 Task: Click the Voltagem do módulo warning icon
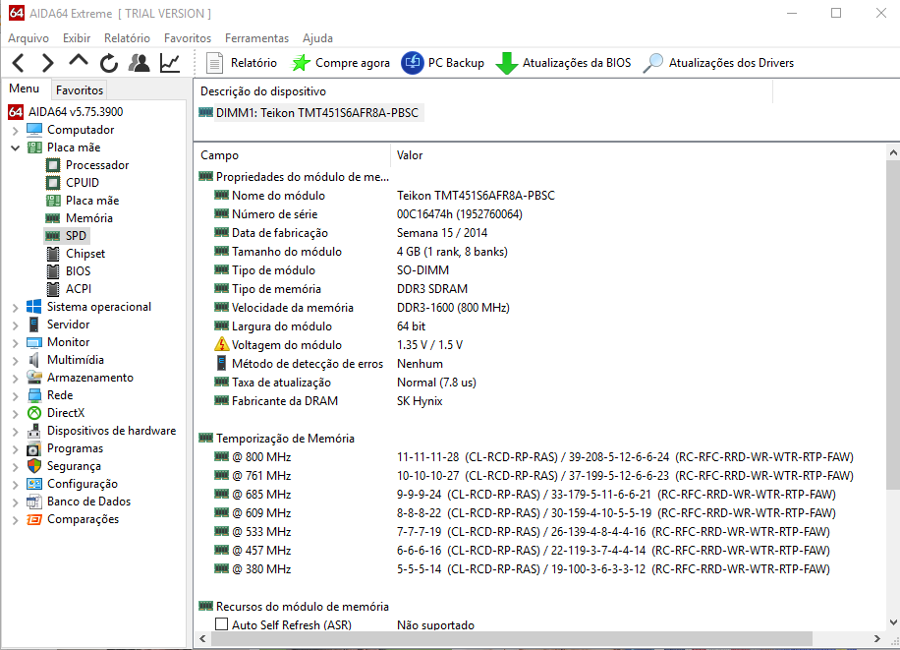[221, 344]
